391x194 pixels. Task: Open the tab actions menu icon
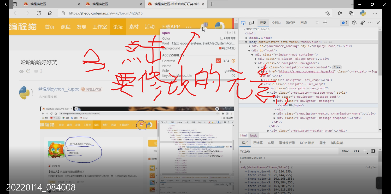(x=15, y=4)
